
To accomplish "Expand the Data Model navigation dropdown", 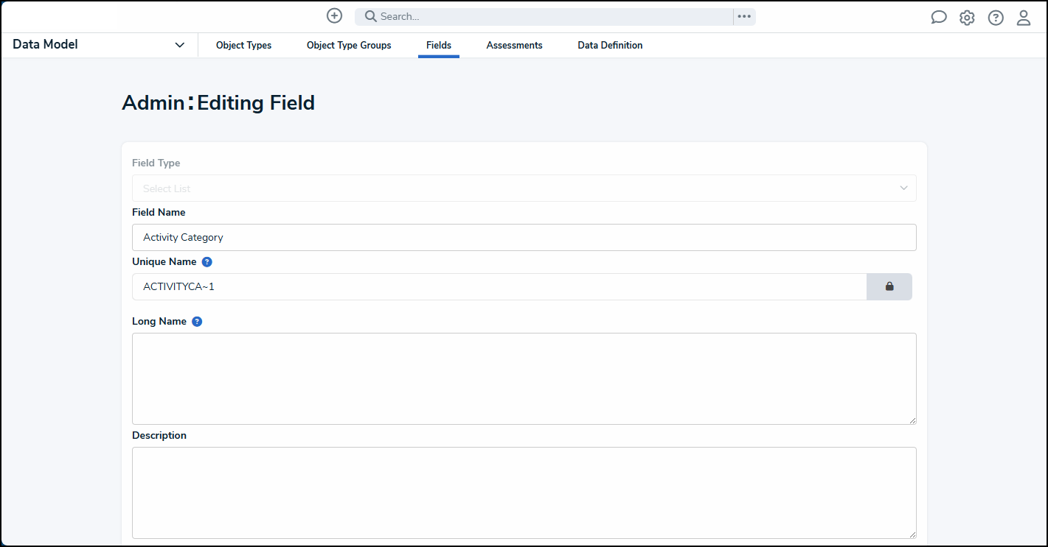I will tap(179, 44).
